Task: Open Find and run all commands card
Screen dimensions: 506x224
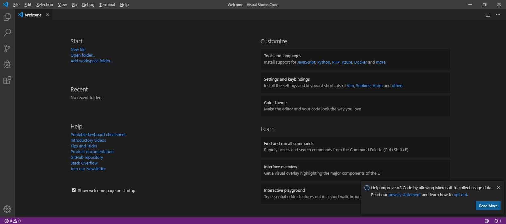Action: tap(355, 147)
